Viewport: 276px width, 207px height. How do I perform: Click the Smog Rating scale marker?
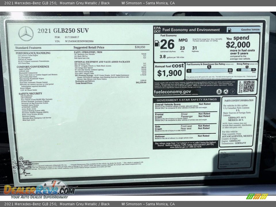tap(246, 67)
